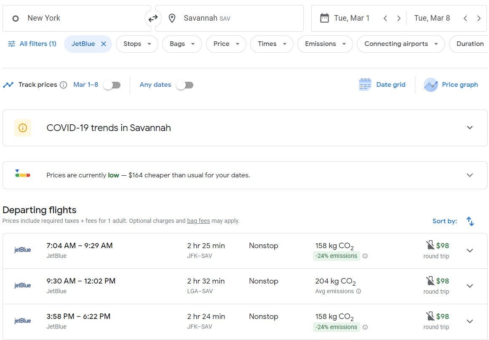
Task: Click JetBlue logo on 7:04 AM flight
Action: (22, 250)
